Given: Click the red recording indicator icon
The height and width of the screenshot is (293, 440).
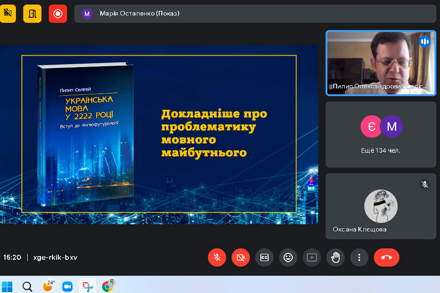Looking at the screenshot, I should (x=58, y=14).
